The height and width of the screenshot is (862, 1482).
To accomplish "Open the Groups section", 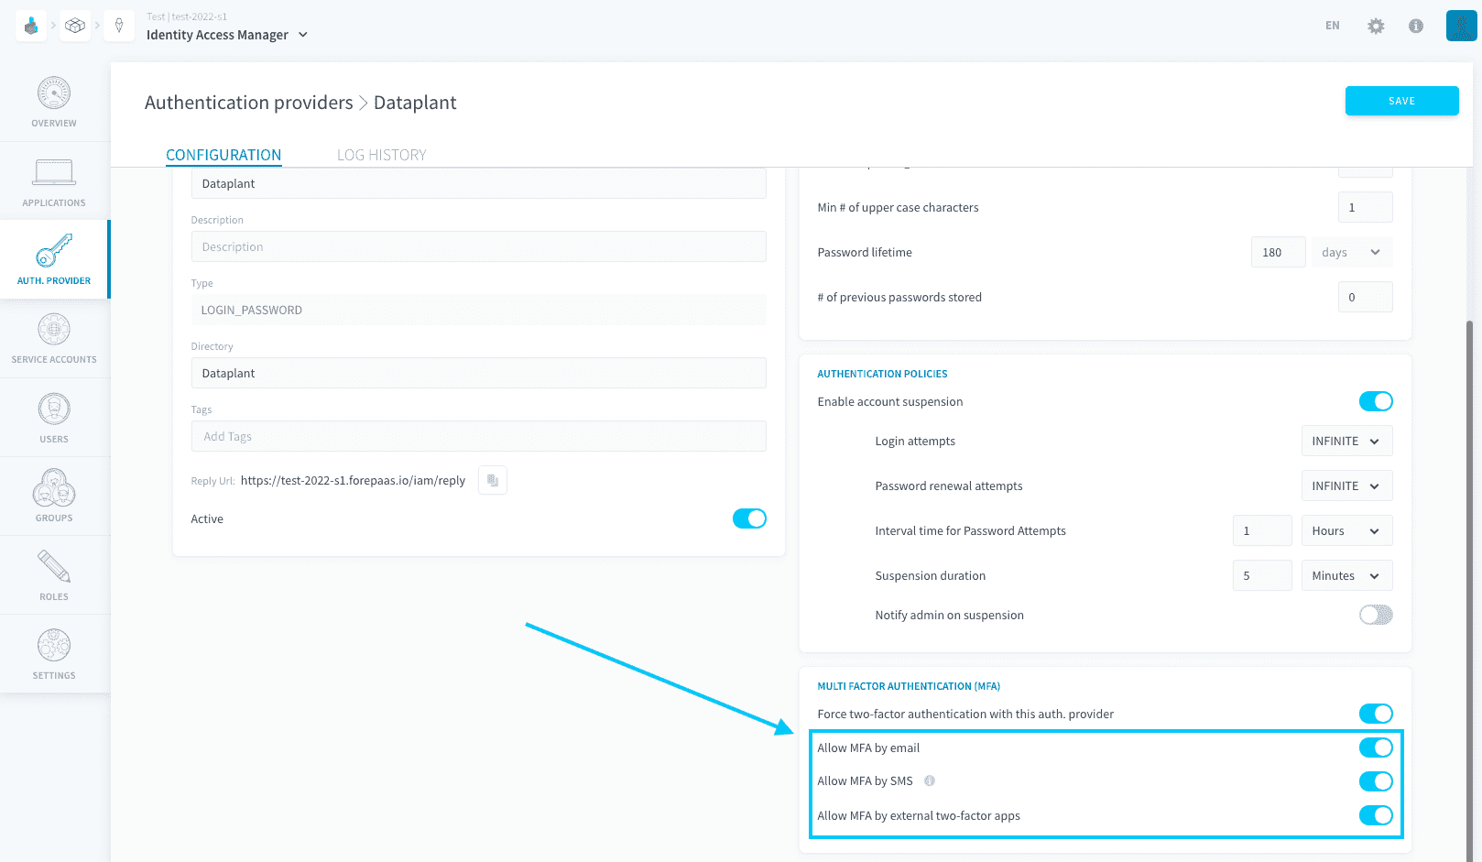I will click(54, 496).
